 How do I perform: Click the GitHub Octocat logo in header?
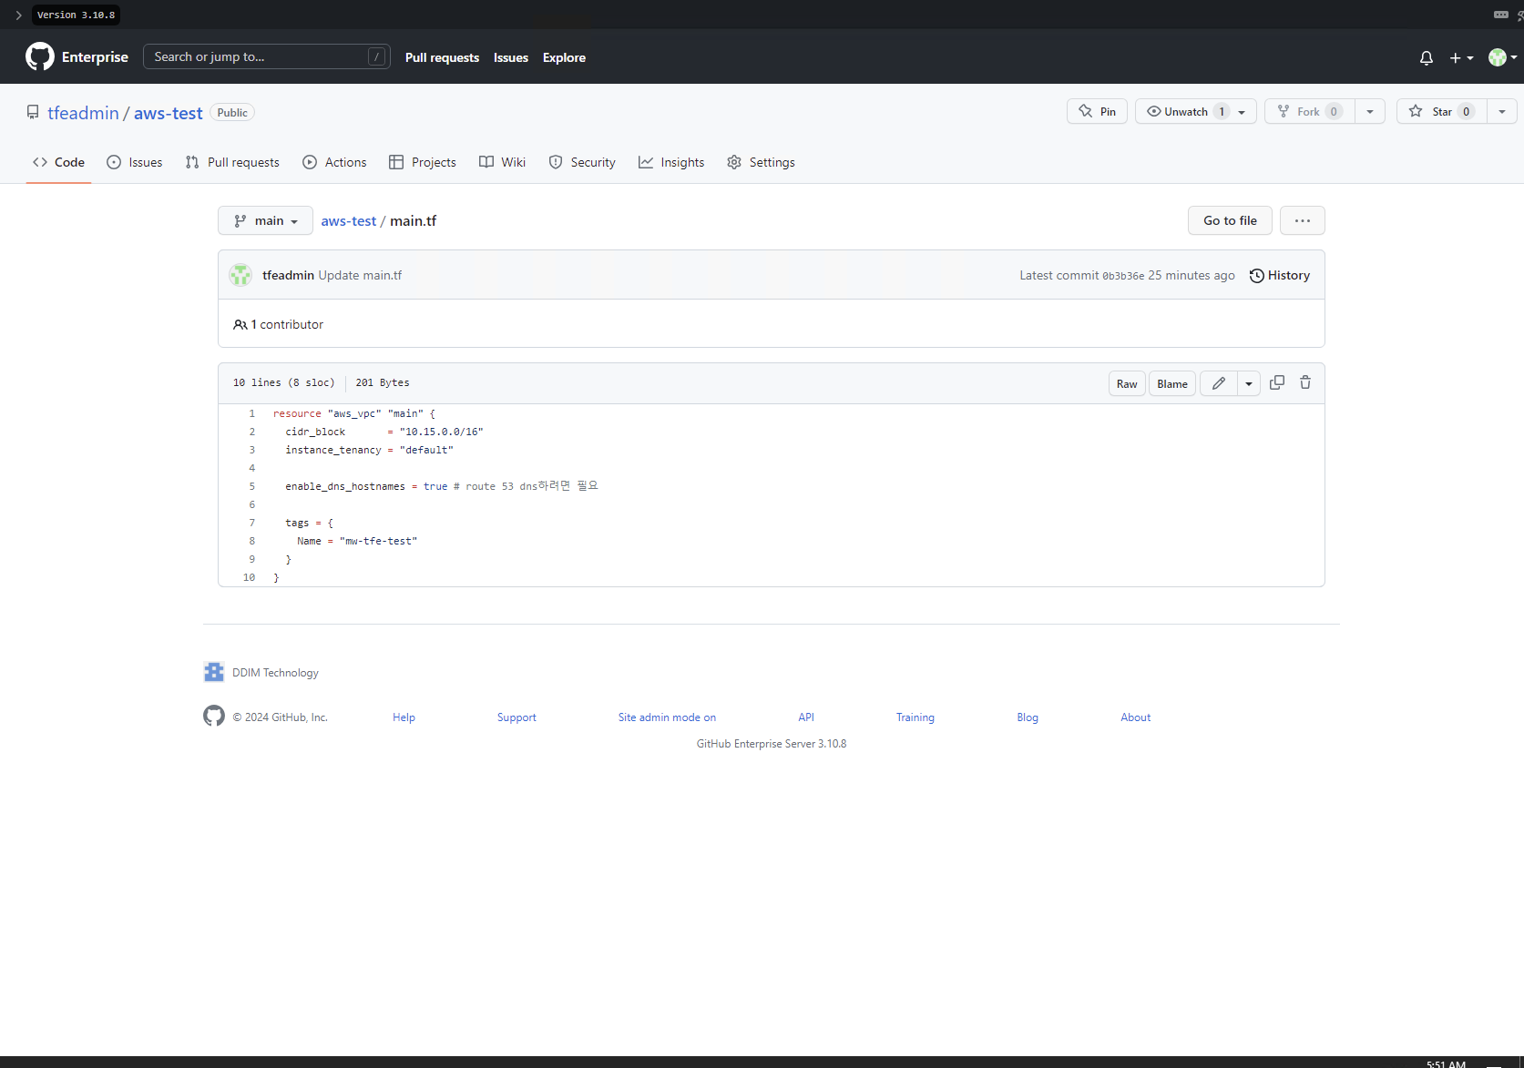(x=40, y=56)
